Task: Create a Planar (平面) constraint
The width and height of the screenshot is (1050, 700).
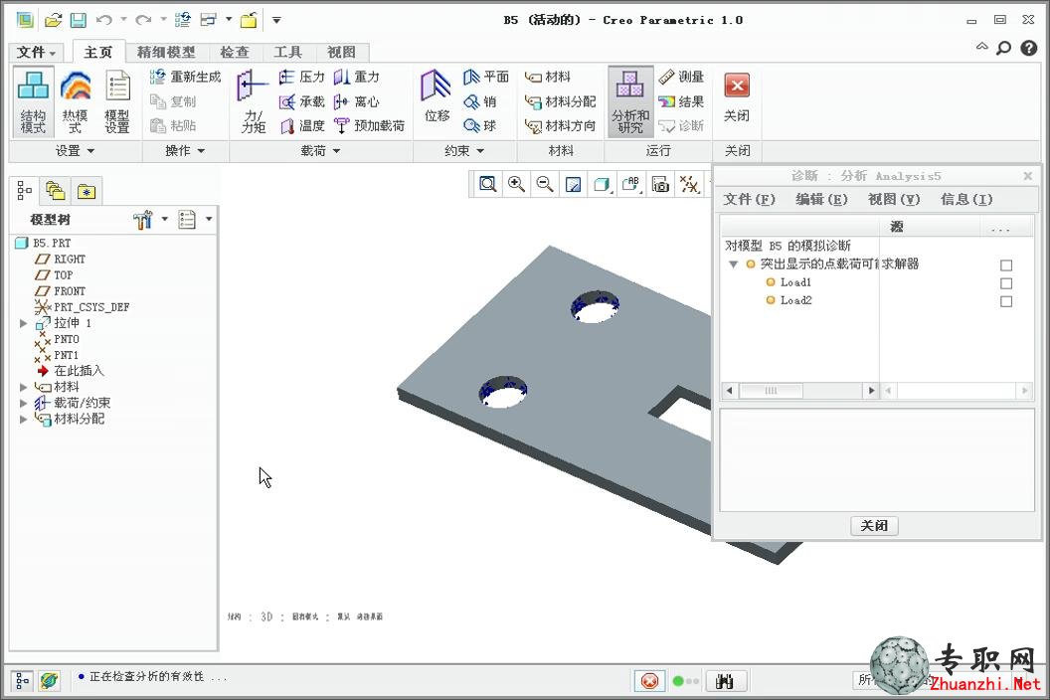Action: tap(486, 77)
